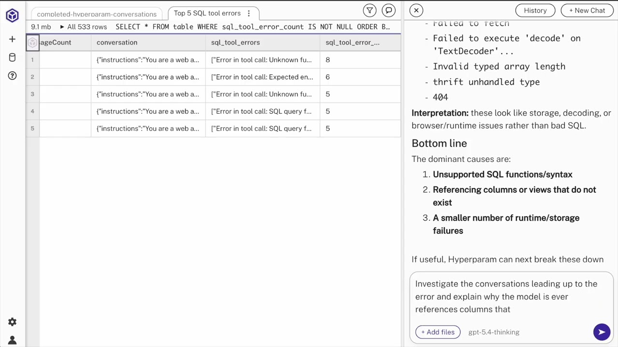Click the SQL query text bar
The image size is (618, 347).
tap(253, 27)
